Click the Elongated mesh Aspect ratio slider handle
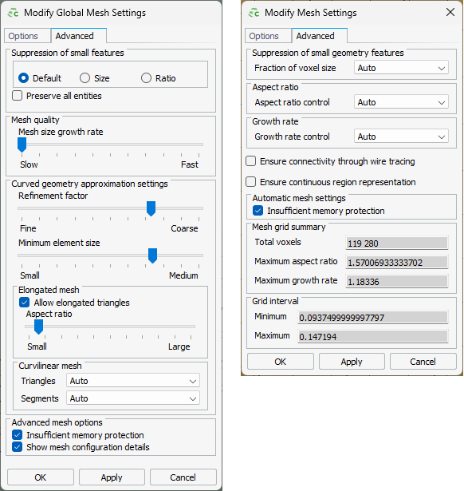Viewport: 464px width, 491px height. pos(38,327)
